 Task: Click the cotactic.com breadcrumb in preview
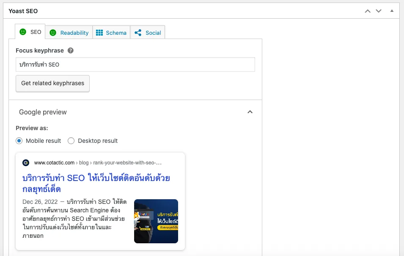tap(55, 162)
